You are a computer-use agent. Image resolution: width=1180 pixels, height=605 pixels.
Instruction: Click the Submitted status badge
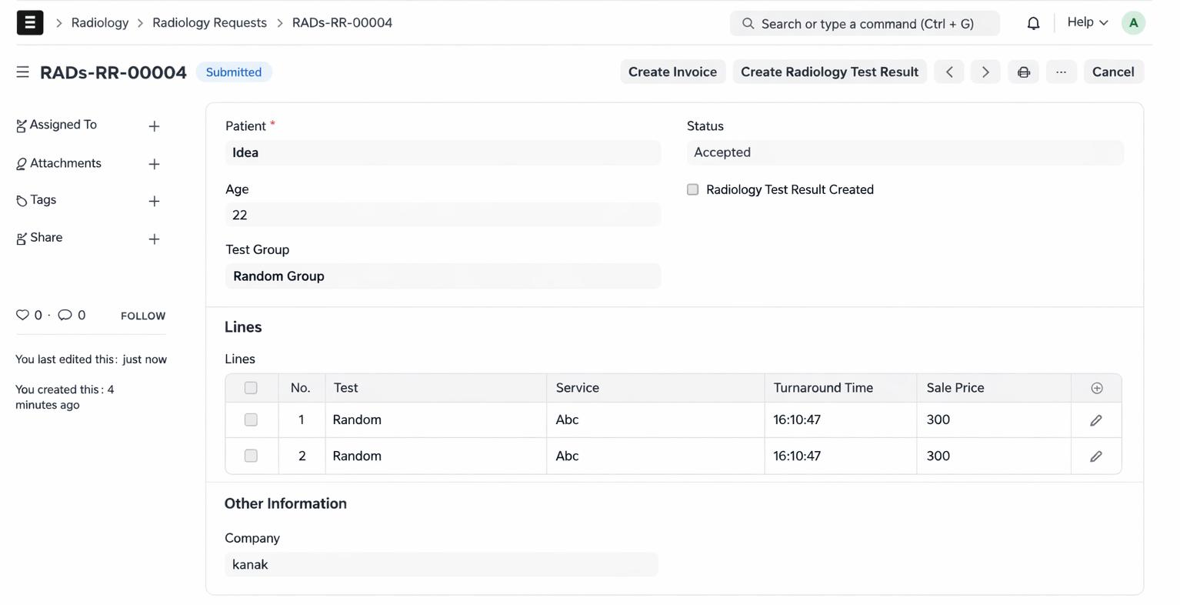[x=234, y=72]
